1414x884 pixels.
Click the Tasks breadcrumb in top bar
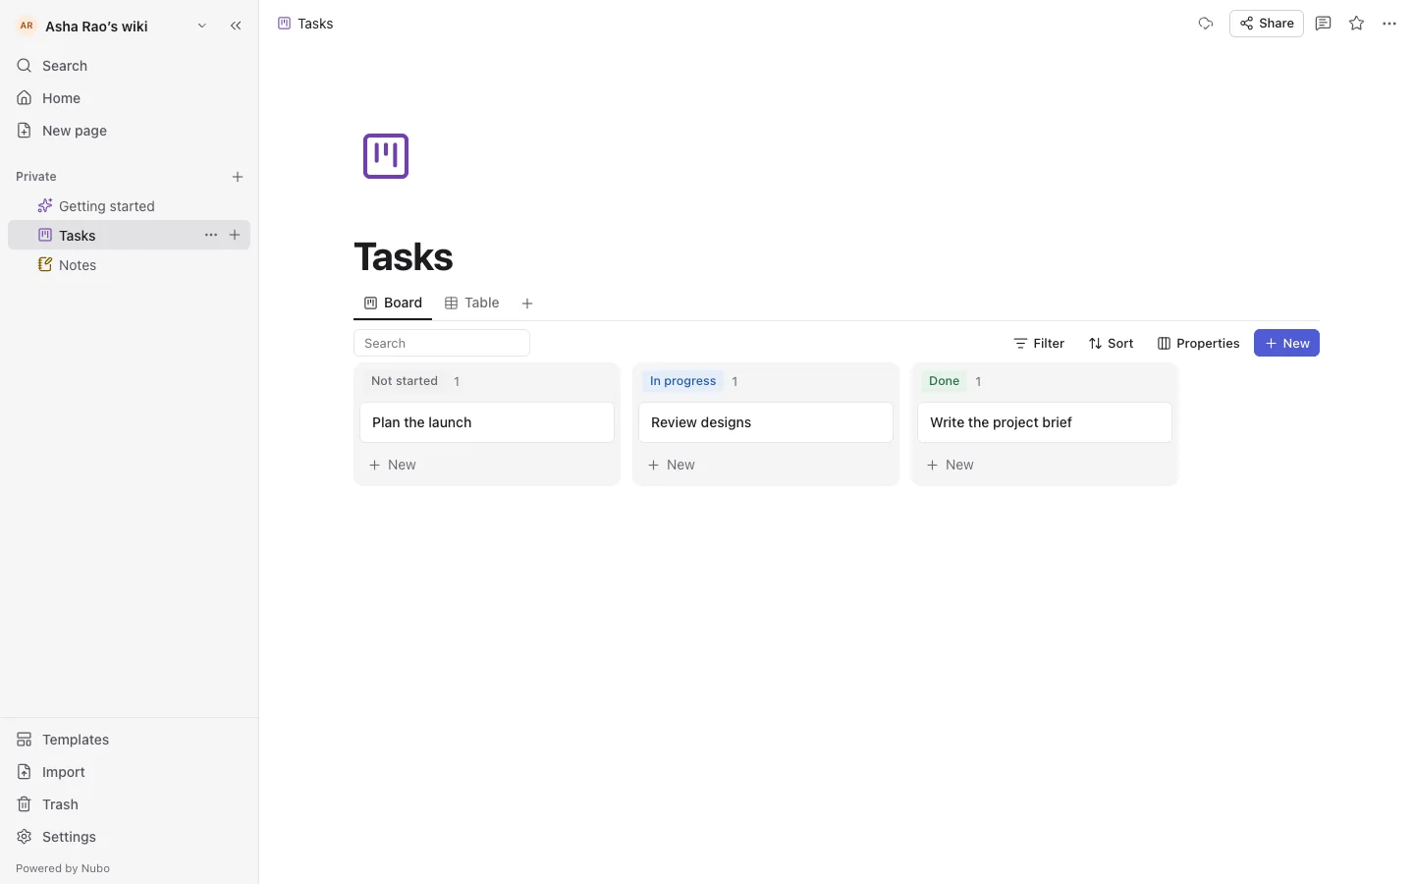(x=305, y=24)
